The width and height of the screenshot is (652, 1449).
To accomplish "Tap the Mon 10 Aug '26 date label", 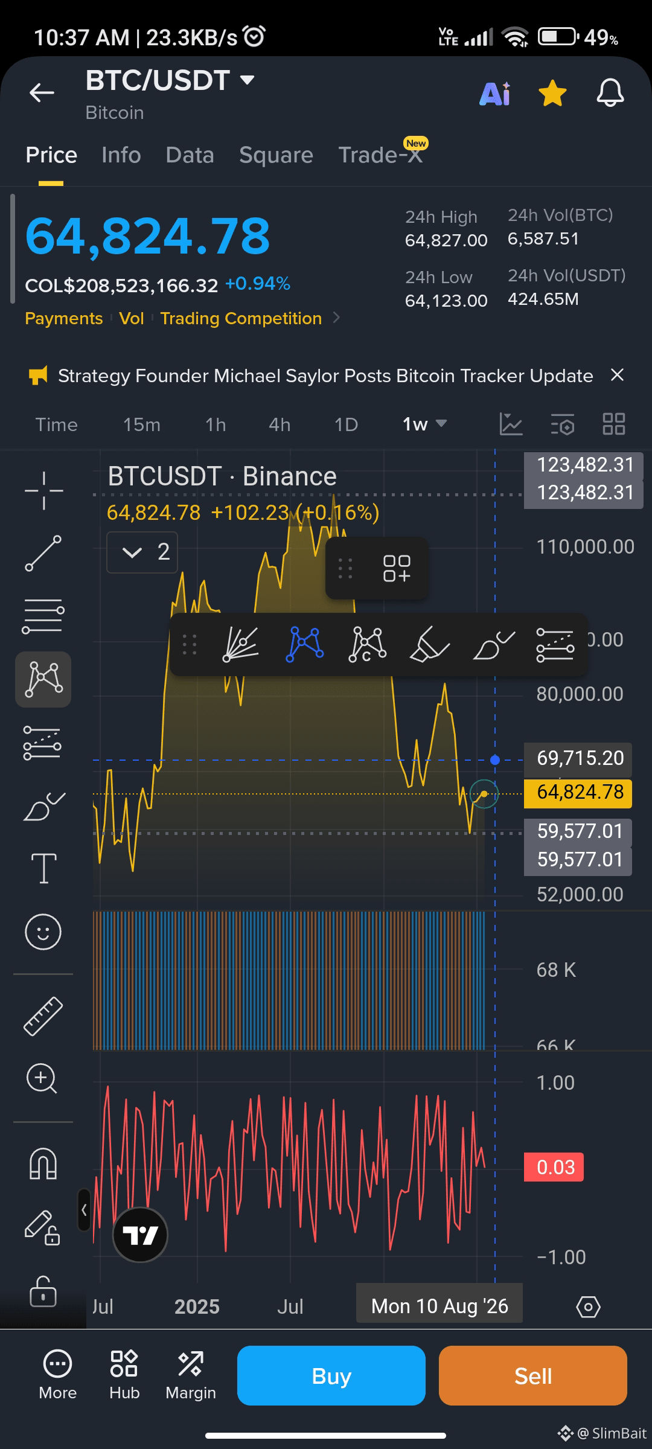I will (439, 1306).
